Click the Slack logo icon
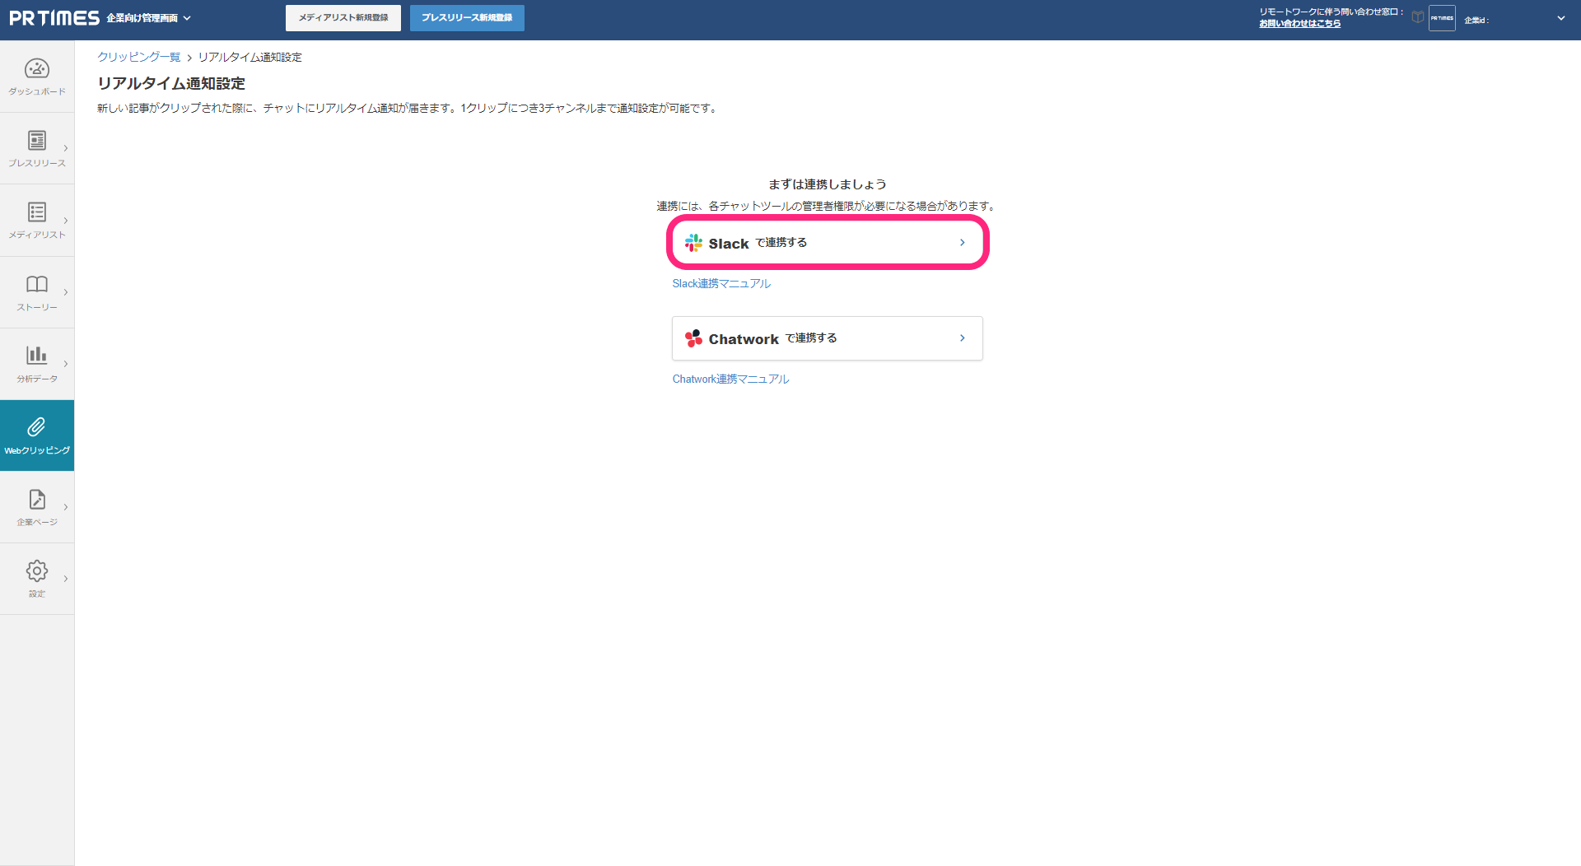 (694, 243)
